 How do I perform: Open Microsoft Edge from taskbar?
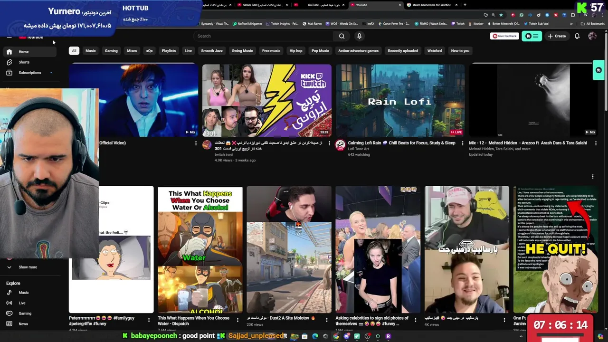[x=315, y=336]
